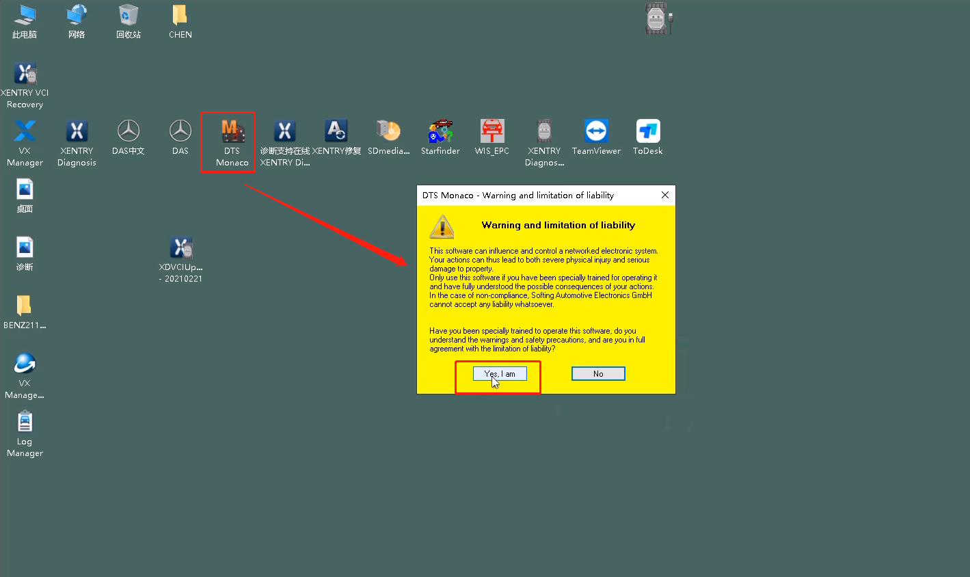Click the bold "Warning and limitation of liability" heading
Screen dimensions: 970x577
pyautogui.click(x=558, y=225)
